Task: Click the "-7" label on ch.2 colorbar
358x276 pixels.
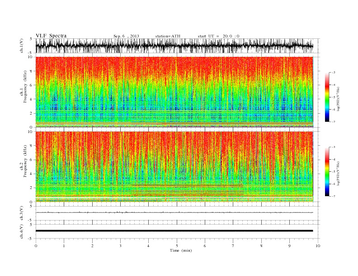Action: pos(334,196)
